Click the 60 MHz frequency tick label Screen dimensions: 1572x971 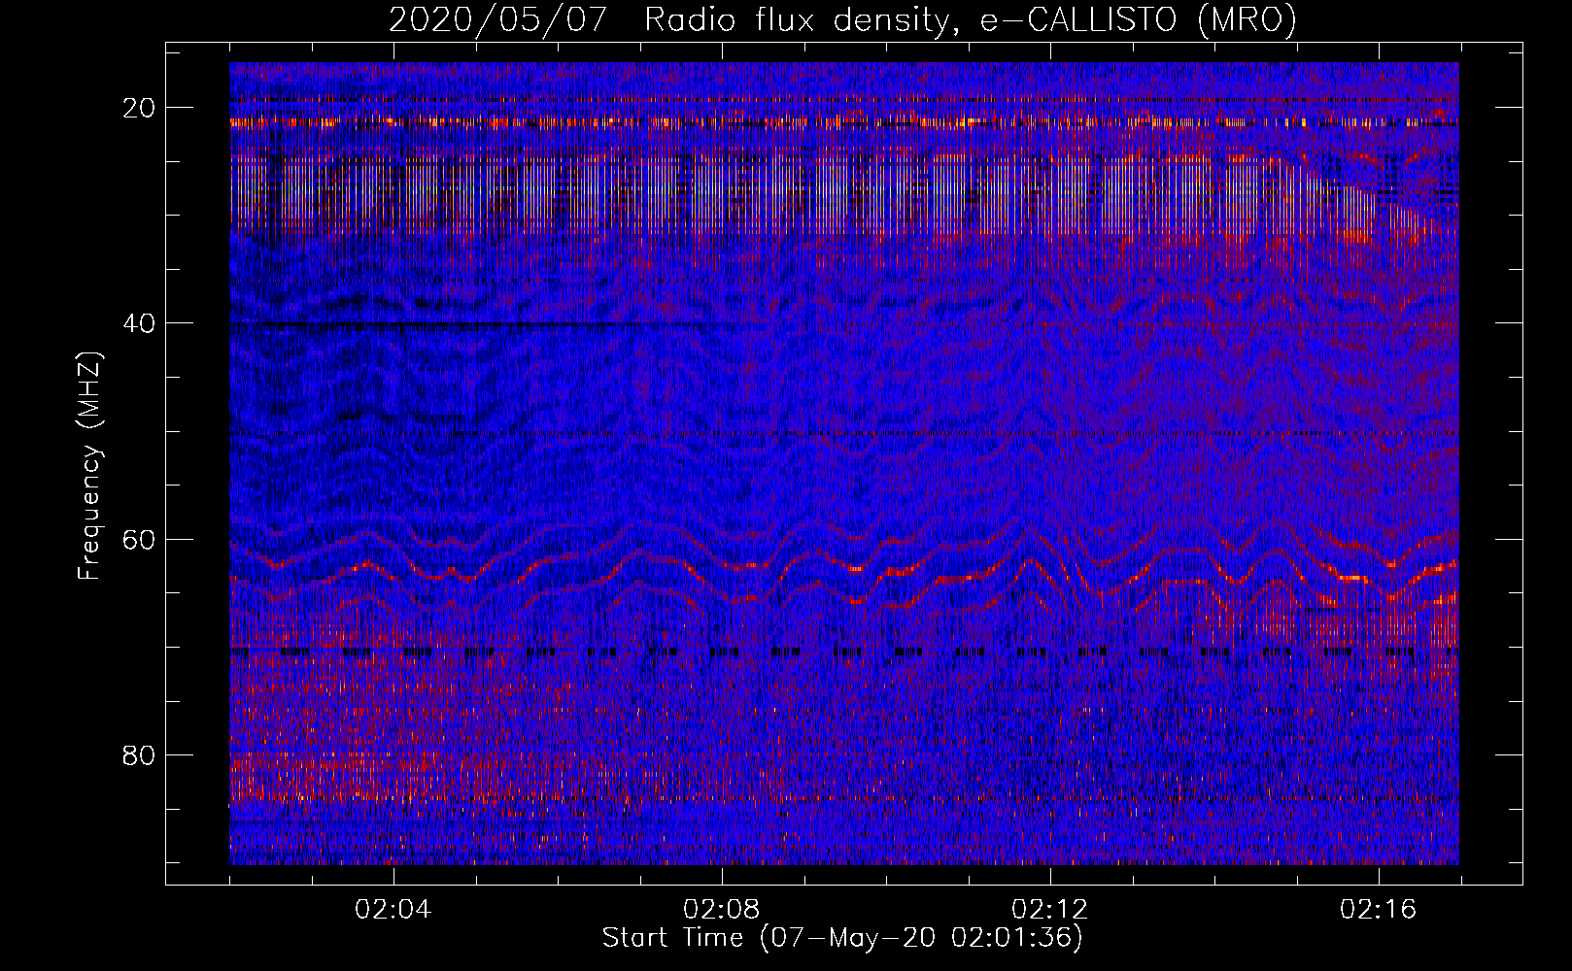139,539
